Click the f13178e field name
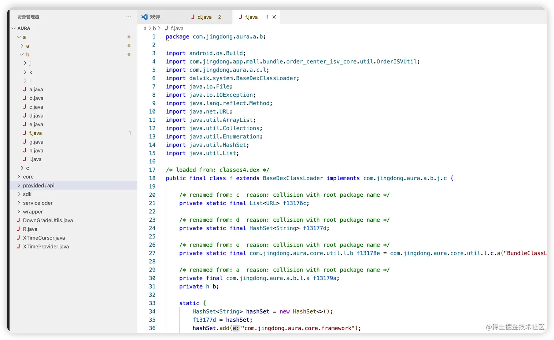 [368, 253]
